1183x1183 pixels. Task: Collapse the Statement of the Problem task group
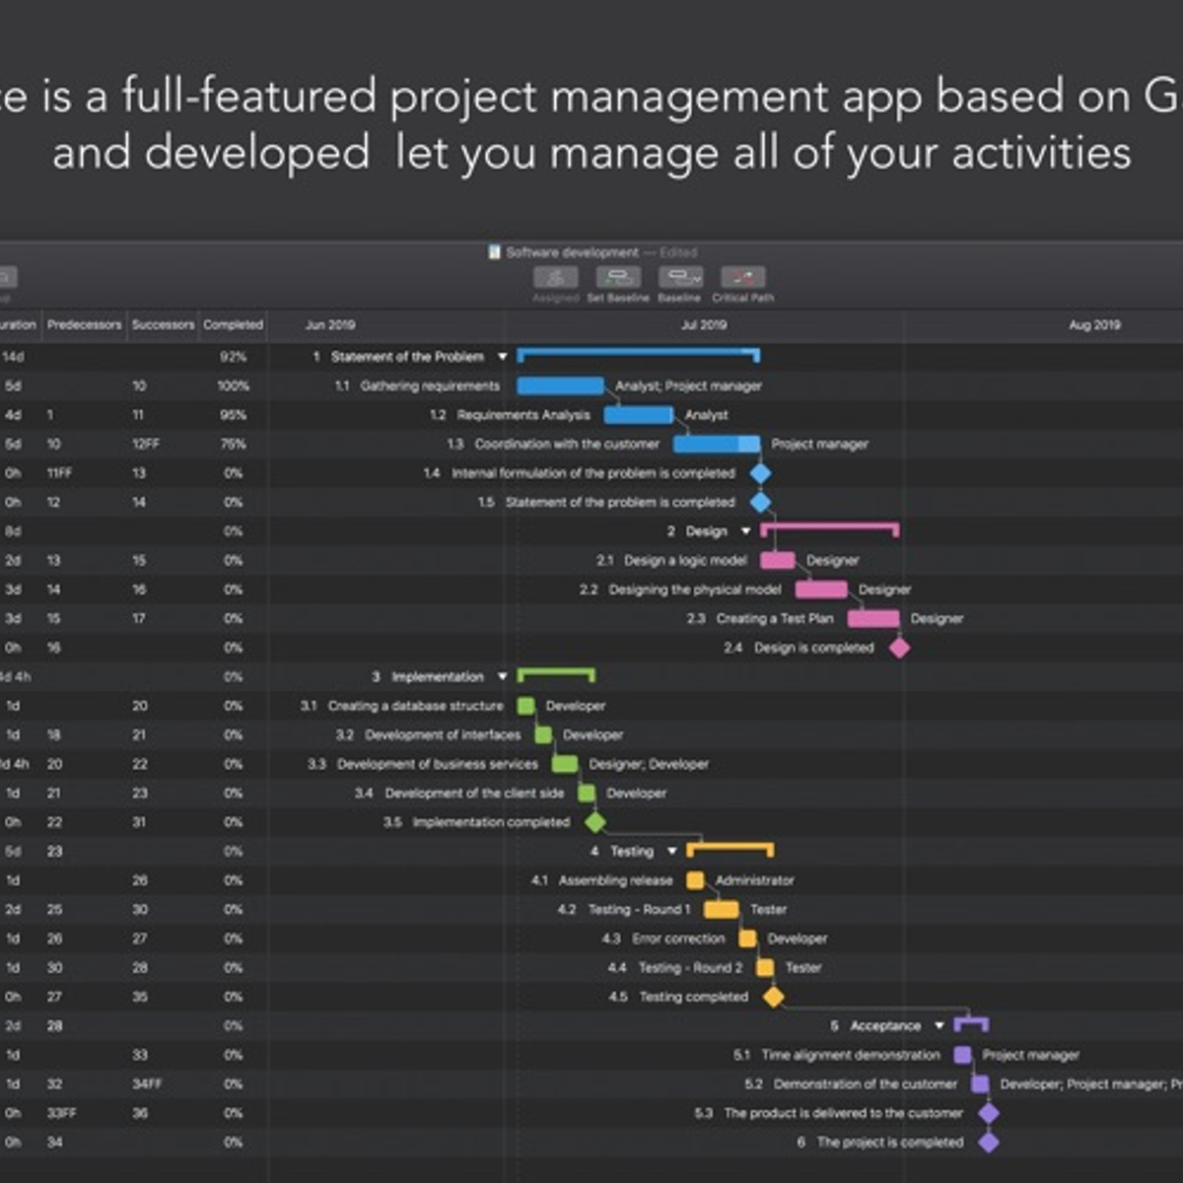tap(503, 357)
